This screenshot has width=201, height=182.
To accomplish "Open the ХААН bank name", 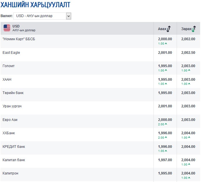I will (x=7, y=79).
